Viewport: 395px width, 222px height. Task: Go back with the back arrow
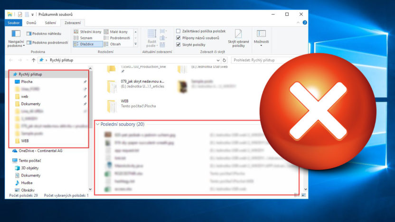(11, 60)
